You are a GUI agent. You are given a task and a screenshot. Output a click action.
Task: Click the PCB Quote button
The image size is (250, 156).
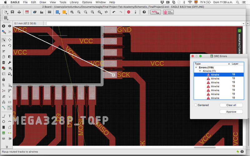pyautogui.click(x=168, y=12)
